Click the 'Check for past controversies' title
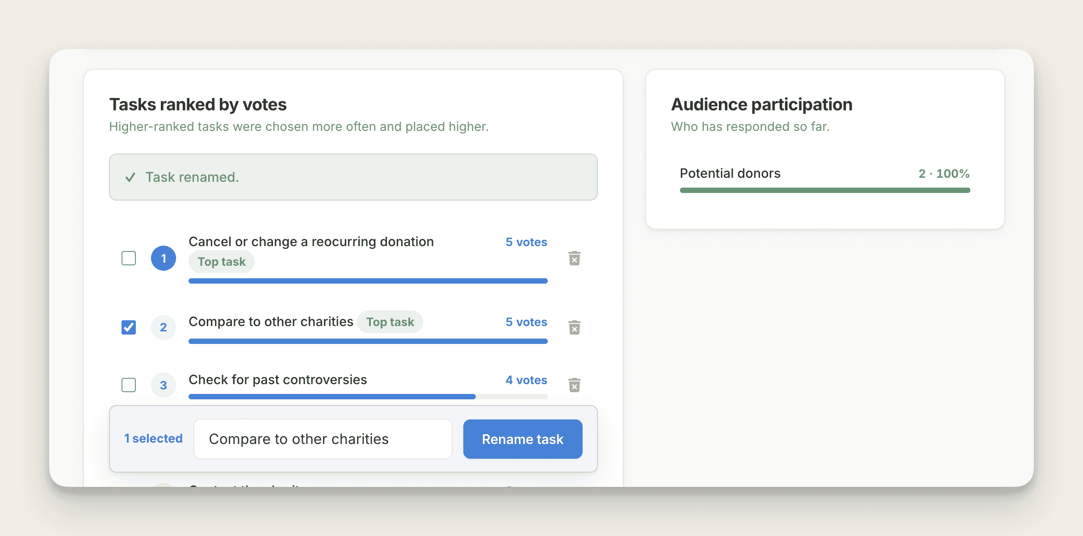This screenshot has height=536, width=1083. tap(277, 380)
